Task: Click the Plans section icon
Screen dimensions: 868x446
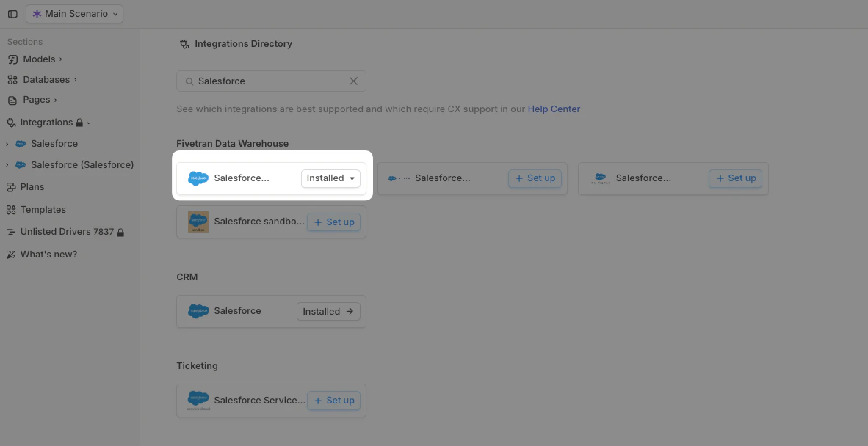Action: click(11, 187)
